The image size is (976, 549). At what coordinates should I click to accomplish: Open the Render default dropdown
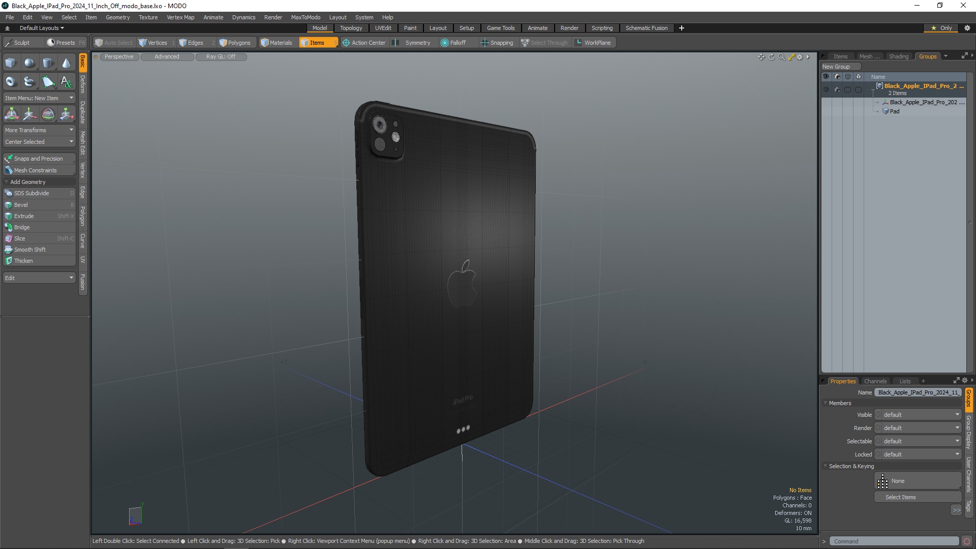pyautogui.click(x=921, y=428)
